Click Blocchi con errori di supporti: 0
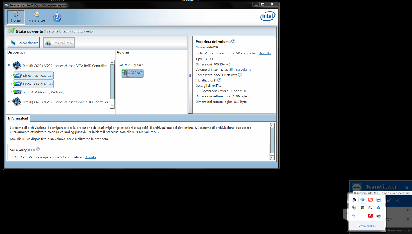The height and width of the screenshot is (234, 412). [223, 91]
